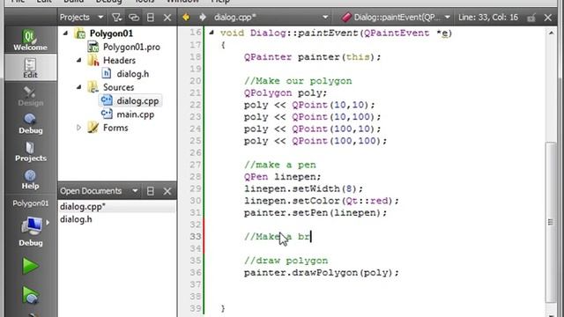This screenshot has height=317, width=564.
Task: Collapse the Polygon01 project node
Action: tap(65, 33)
